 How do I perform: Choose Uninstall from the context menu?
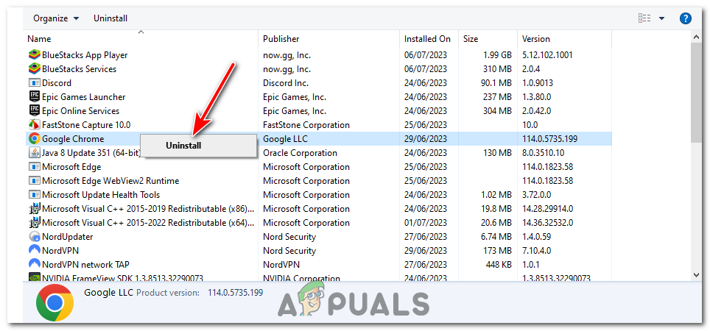click(x=197, y=146)
